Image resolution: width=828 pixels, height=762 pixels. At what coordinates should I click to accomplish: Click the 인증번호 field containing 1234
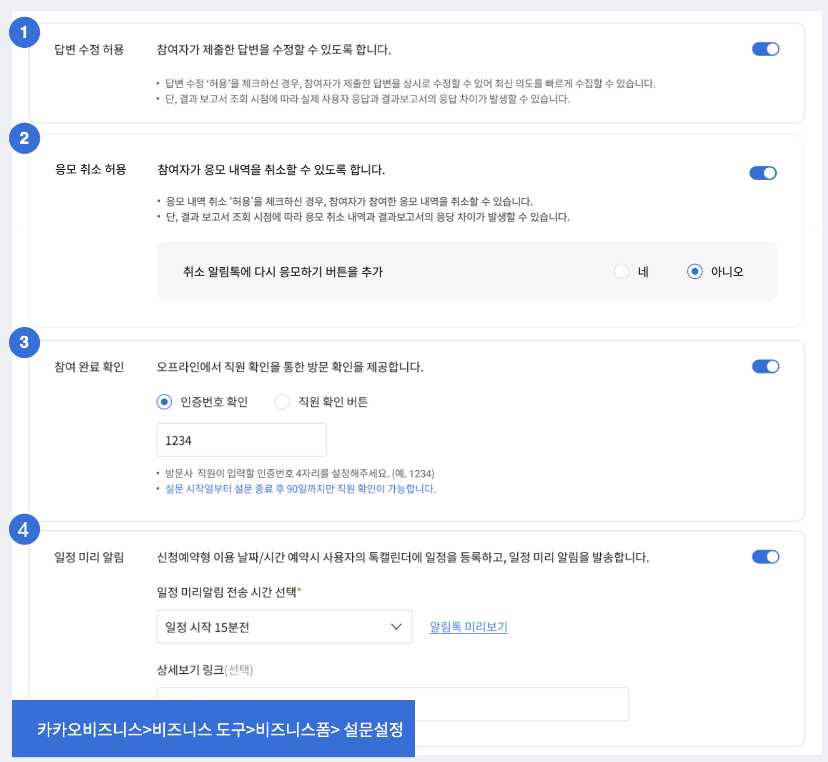point(241,440)
